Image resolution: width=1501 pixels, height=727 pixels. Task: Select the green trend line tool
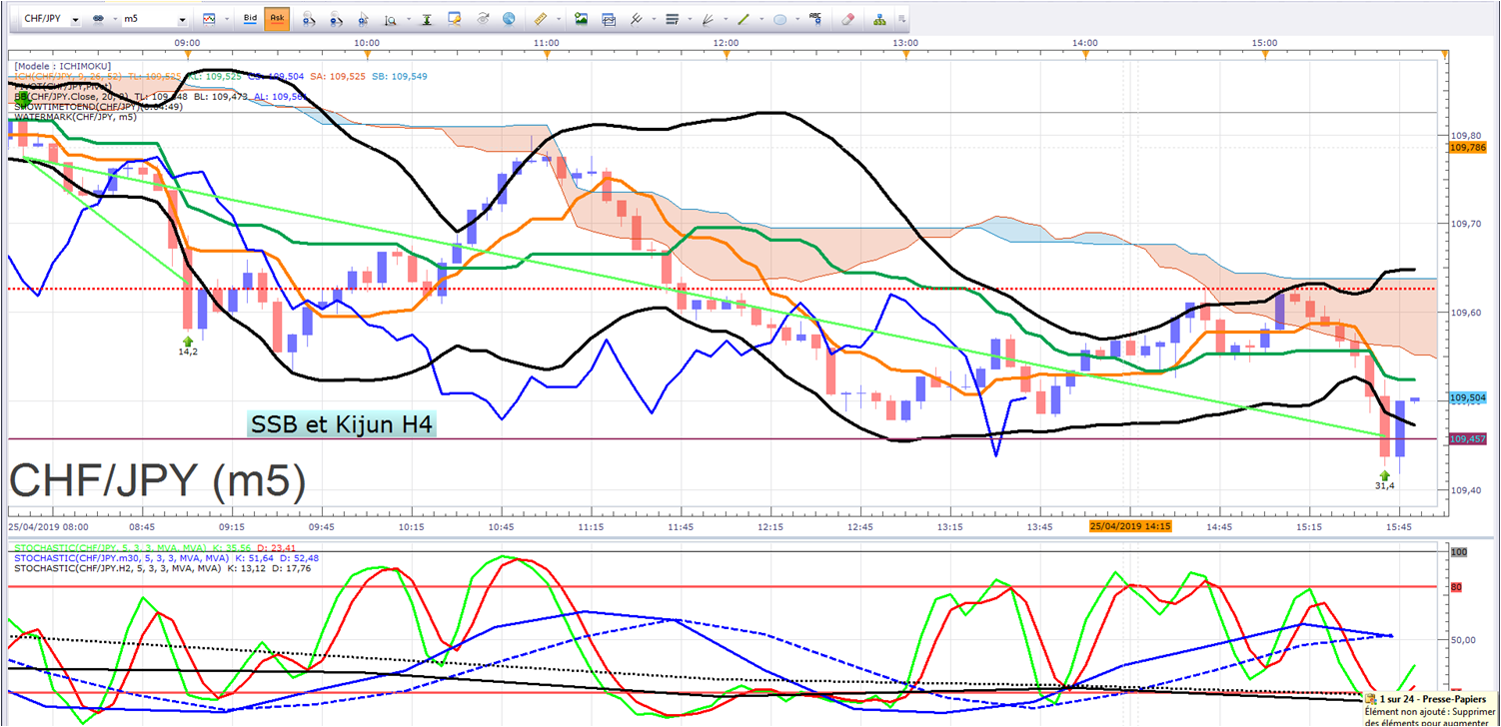pyautogui.click(x=744, y=19)
